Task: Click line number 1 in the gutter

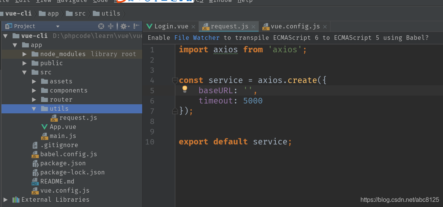Action: coord(152,50)
